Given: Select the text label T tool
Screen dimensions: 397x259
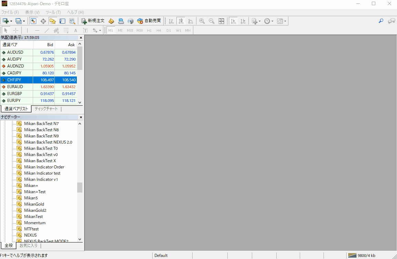Looking at the screenshot, I should [x=85, y=30].
